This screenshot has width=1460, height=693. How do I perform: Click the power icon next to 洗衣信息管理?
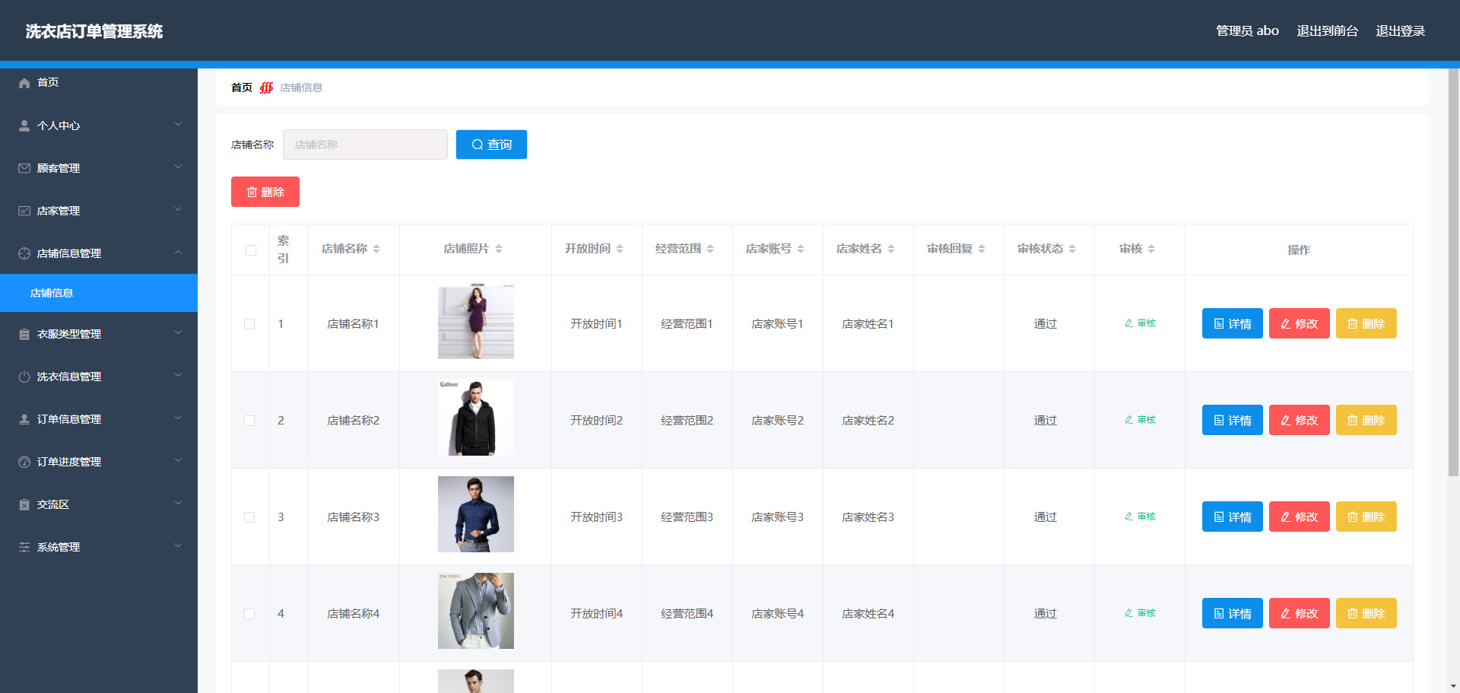point(24,377)
